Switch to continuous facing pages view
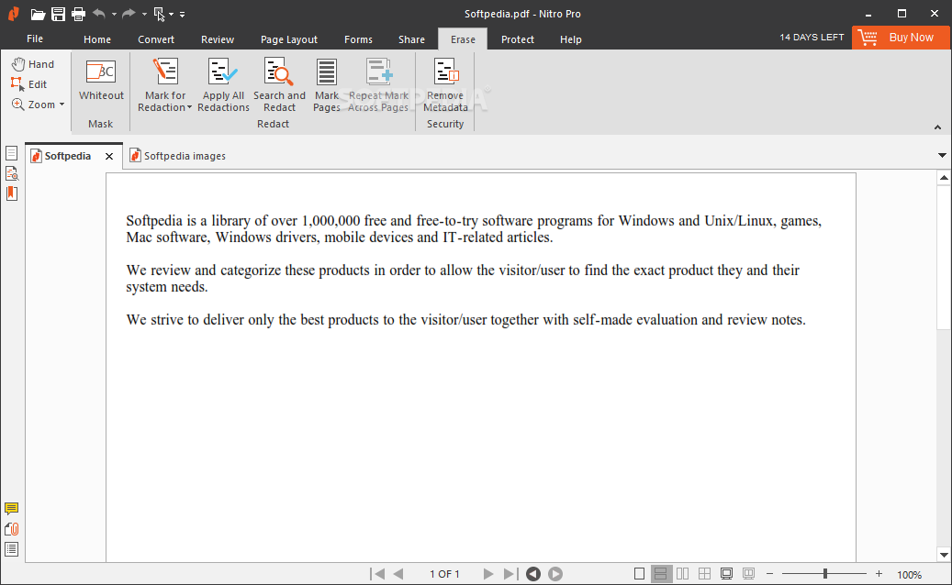 pos(704,573)
